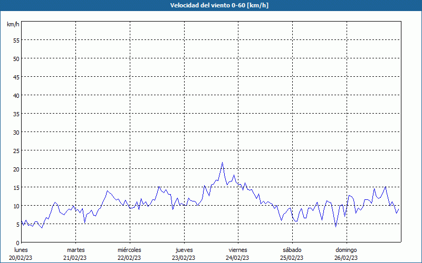Select the 'lunes' day label
The image size is (422, 263).
click(21, 250)
